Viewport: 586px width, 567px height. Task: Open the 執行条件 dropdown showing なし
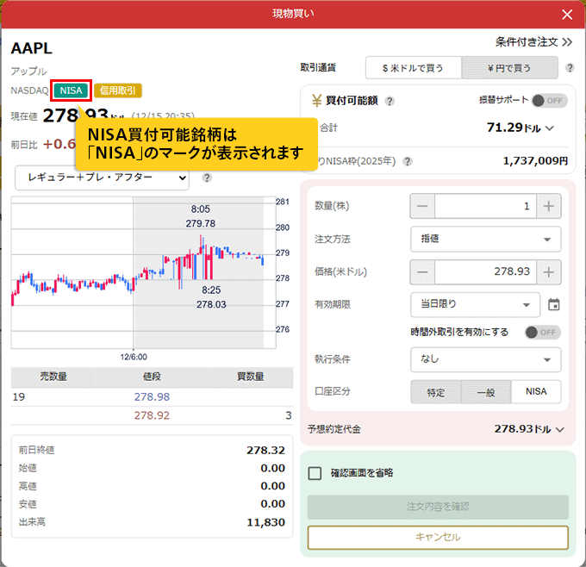(485, 359)
